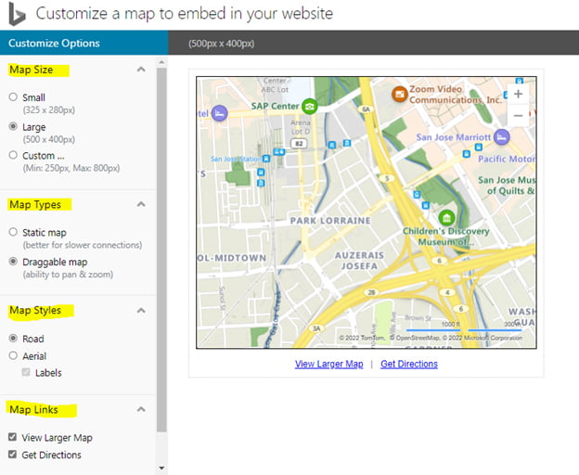Click the scrollbar up arrow
The height and width of the screenshot is (475, 579).
(x=161, y=62)
